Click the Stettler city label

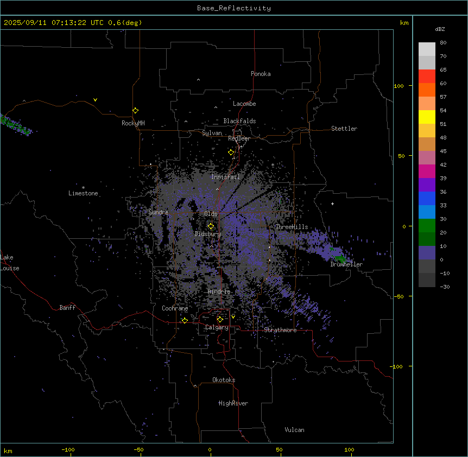(344, 129)
